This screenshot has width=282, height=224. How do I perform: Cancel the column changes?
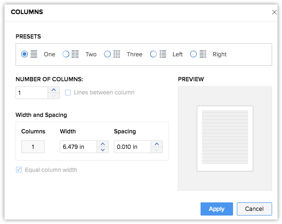(x=254, y=209)
